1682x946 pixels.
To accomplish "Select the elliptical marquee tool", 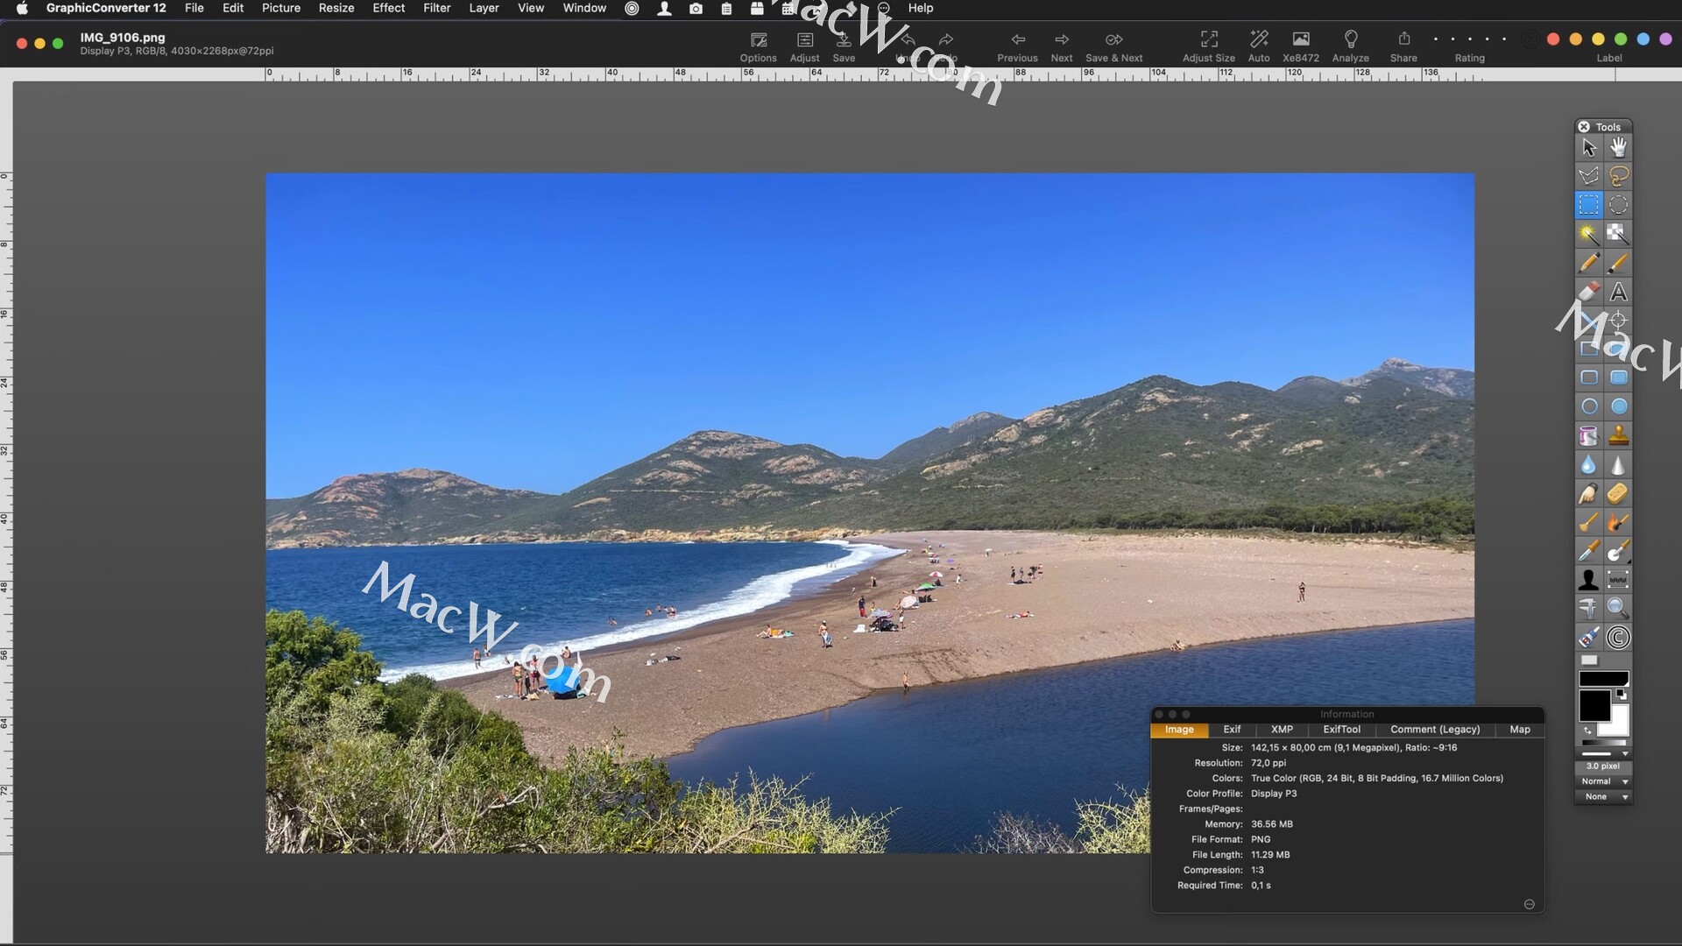I will point(1618,205).
